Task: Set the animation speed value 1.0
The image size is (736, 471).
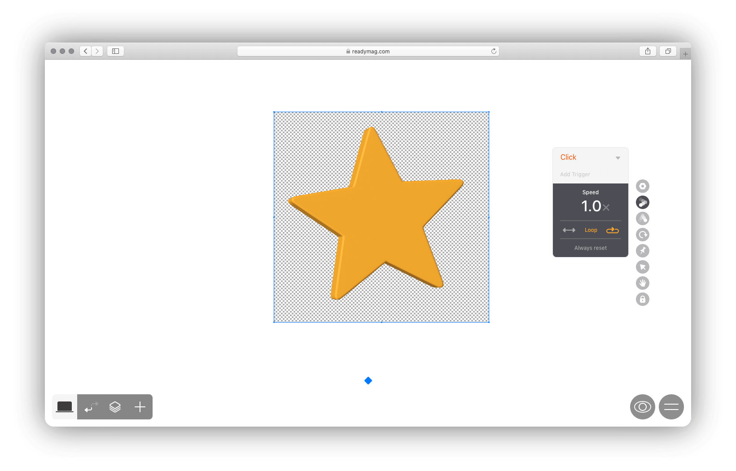Action: coord(591,206)
